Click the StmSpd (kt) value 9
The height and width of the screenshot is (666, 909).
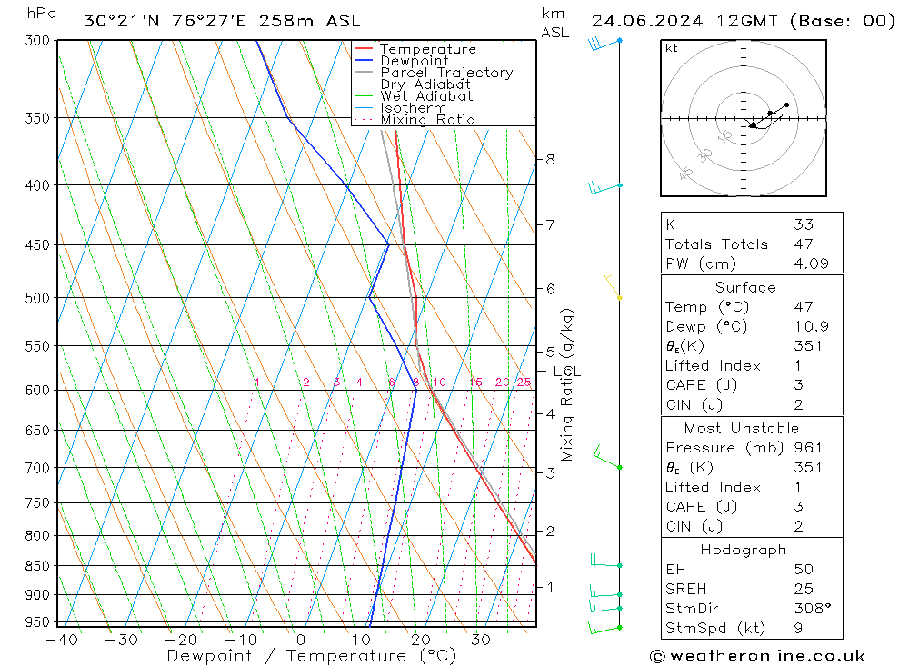(x=799, y=629)
